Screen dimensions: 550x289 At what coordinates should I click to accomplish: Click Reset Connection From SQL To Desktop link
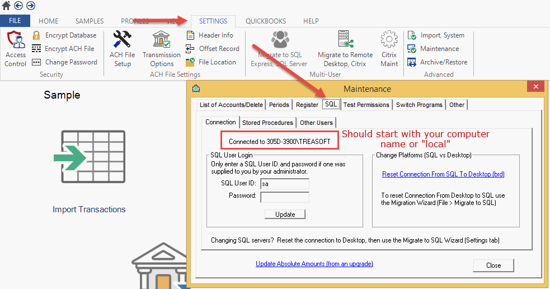[443, 174]
